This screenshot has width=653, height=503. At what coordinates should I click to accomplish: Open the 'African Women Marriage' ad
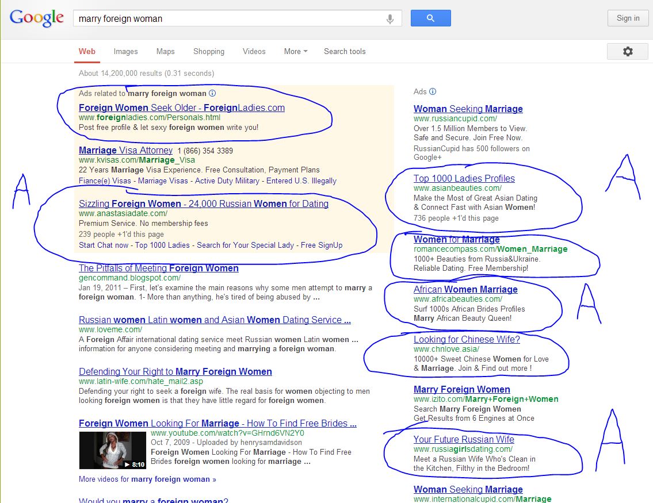coord(465,290)
